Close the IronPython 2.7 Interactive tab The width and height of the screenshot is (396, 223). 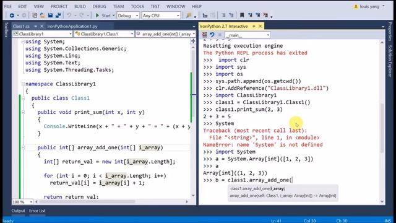click(260, 26)
